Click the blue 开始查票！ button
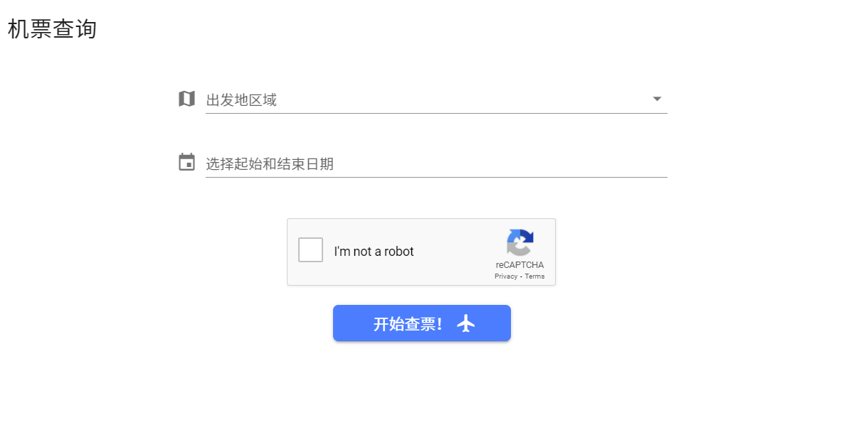The width and height of the screenshot is (849, 425). point(422,323)
